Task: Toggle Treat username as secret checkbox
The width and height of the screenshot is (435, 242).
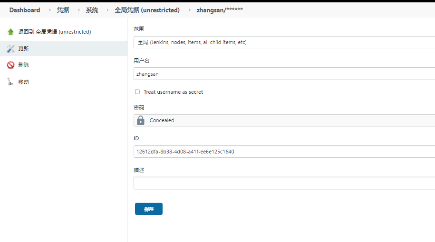Action: 137,92
